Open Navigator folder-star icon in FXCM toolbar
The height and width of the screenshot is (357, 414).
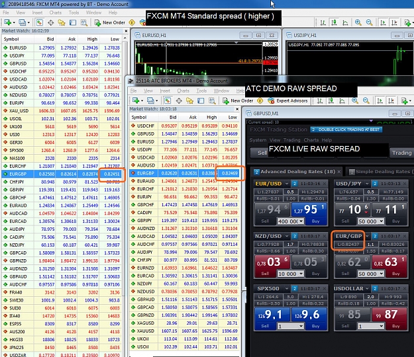(62, 22)
